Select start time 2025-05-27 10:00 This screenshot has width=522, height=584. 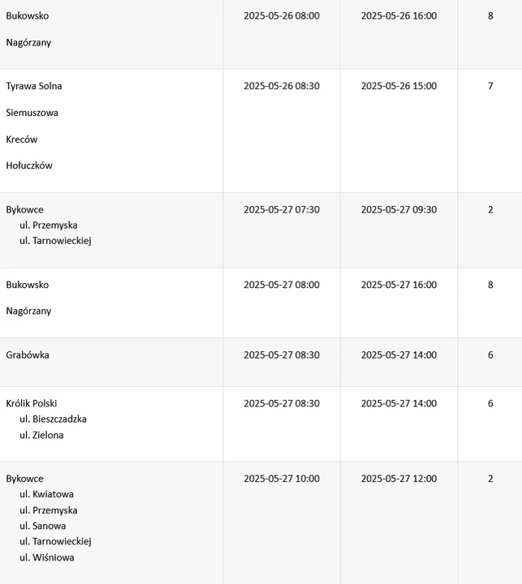click(x=282, y=479)
